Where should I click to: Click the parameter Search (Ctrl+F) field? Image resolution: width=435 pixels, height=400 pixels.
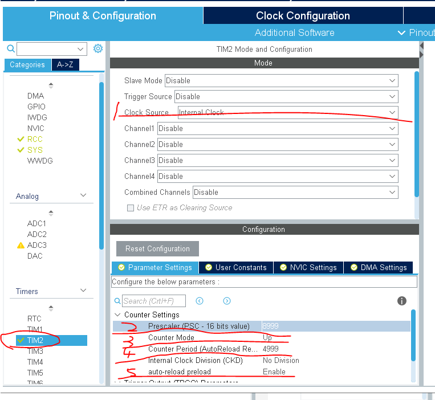pyautogui.click(x=154, y=301)
